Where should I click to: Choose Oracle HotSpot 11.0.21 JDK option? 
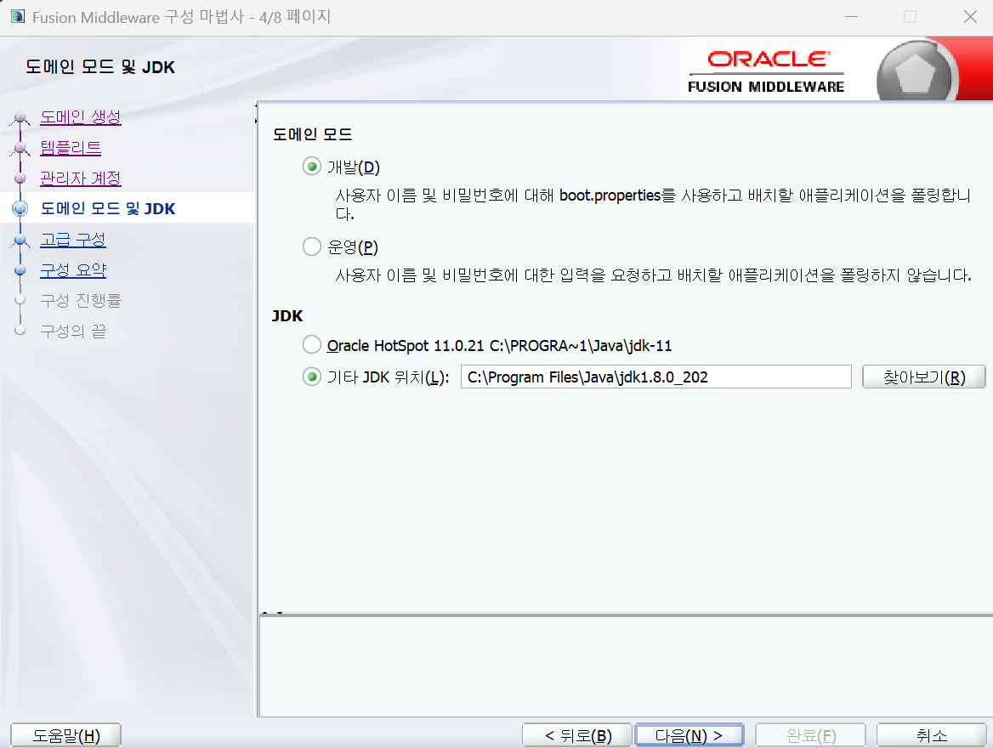tap(311, 344)
